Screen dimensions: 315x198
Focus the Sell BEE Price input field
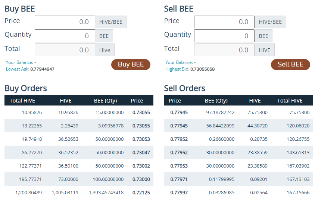click(x=224, y=22)
